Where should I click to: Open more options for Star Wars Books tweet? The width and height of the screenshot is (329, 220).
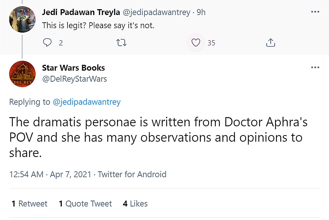pos(315,68)
